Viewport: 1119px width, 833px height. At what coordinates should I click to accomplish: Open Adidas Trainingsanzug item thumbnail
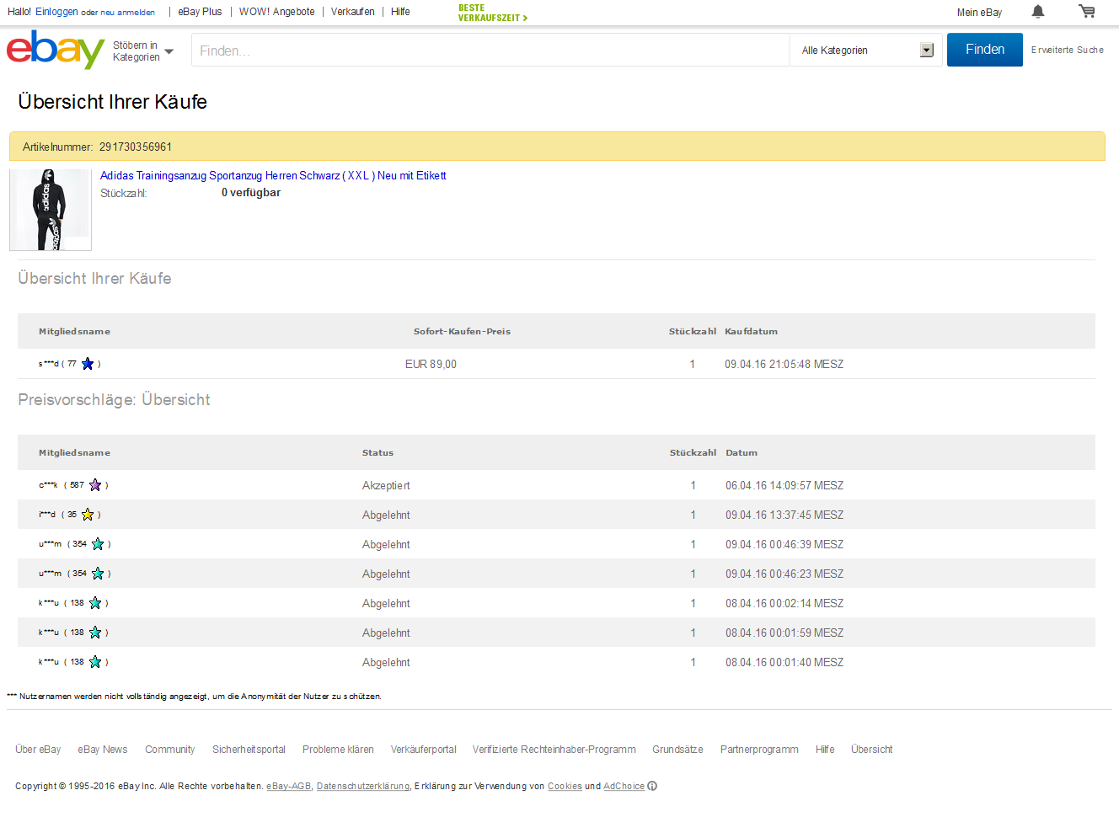(51, 210)
